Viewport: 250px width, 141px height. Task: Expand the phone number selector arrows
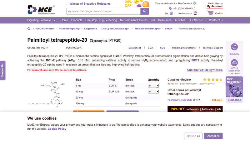pos(195,8)
